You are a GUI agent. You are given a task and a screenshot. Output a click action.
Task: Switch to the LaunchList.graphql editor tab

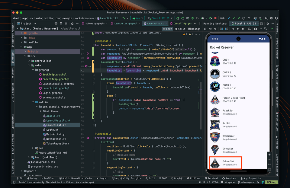coord(125,24)
